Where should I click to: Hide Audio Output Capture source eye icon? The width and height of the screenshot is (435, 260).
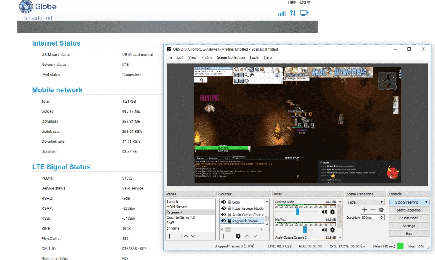click(x=224, y=214)
